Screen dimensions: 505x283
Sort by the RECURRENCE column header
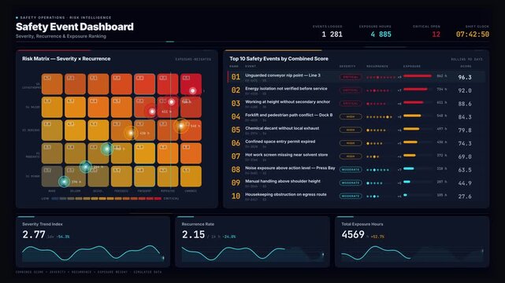click(x=377, y=66)
